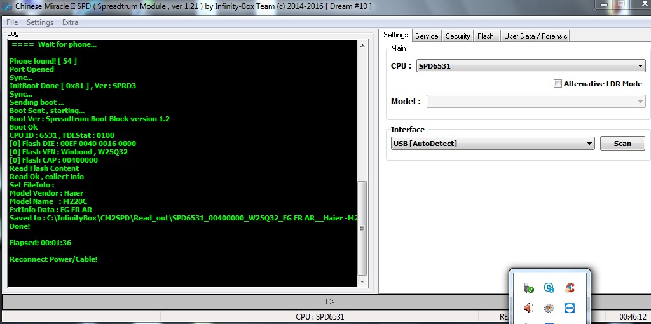
Task: Switch to the Security tab
Action: point(458,36)
